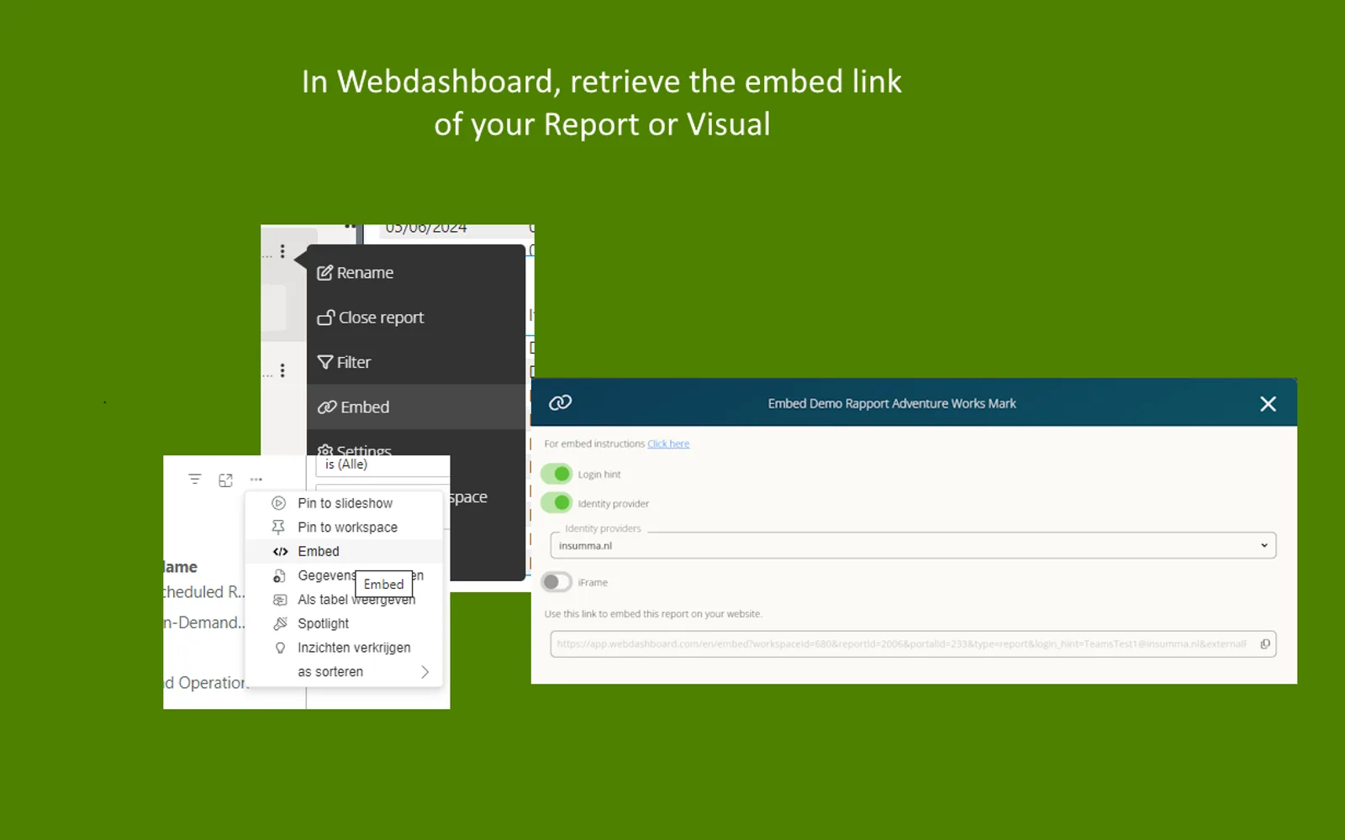Click the Pin to slideshow play icon

pyautogui.click(x=279, y=503)
